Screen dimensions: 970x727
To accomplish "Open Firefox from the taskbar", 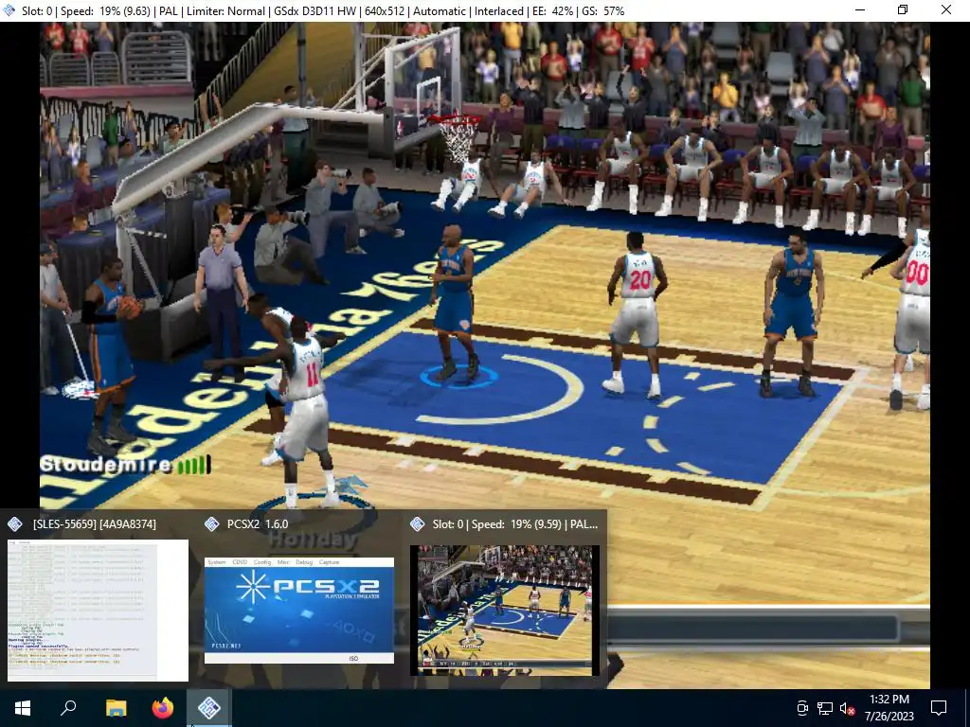I will click(163, 708).
